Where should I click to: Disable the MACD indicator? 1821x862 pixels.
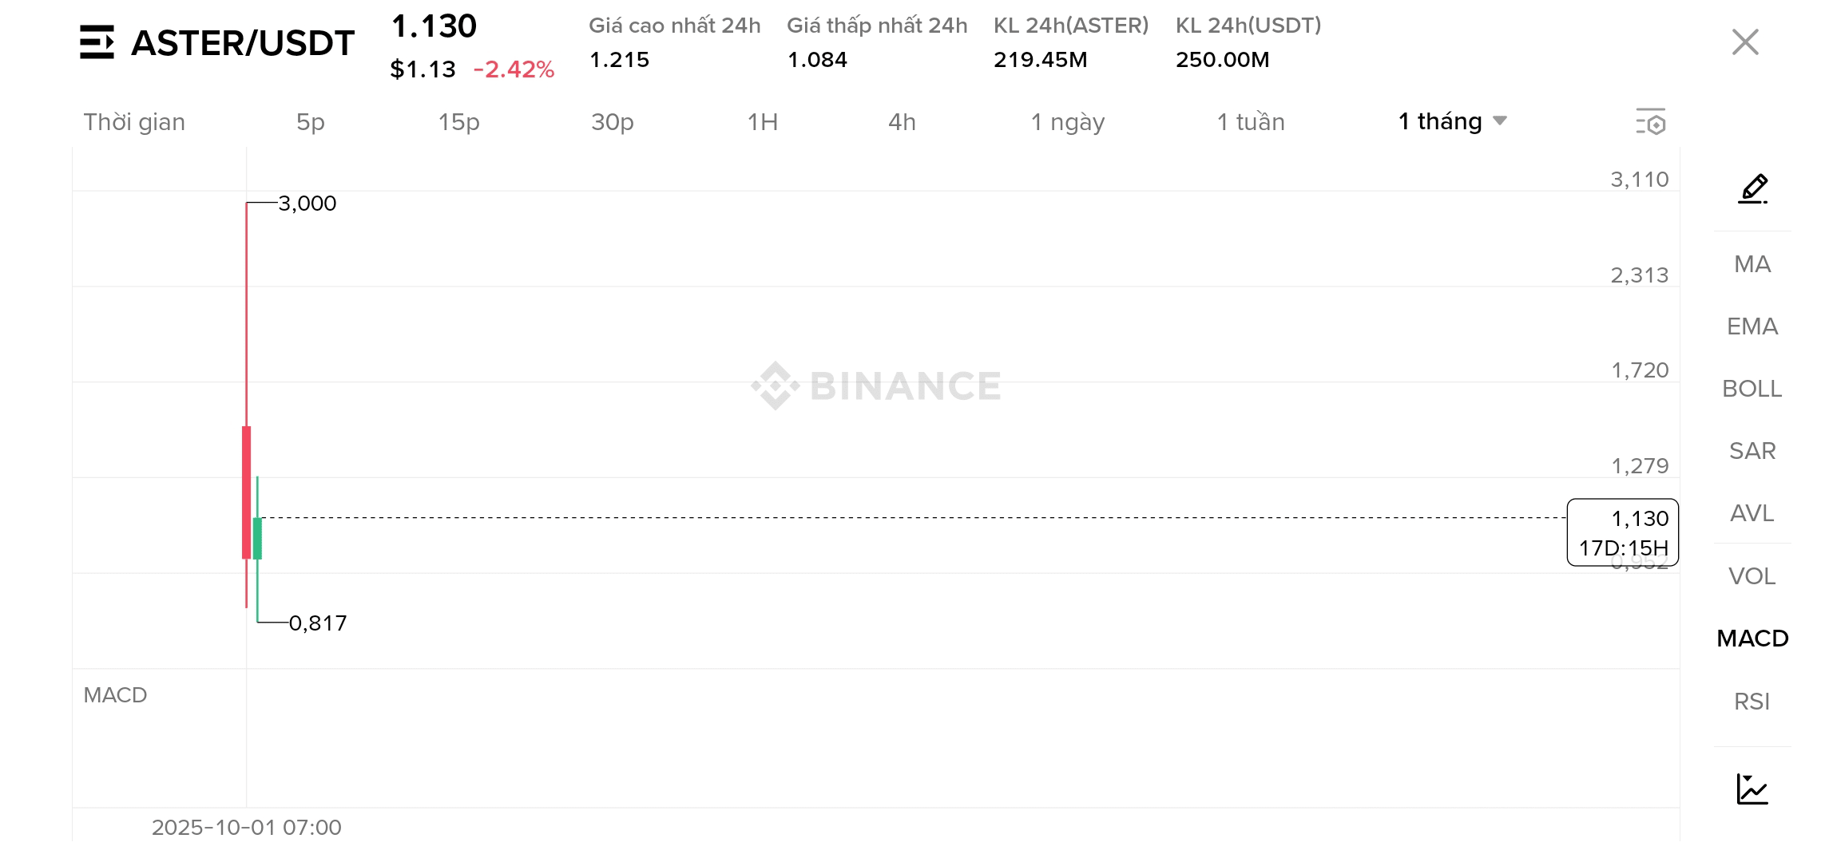point(1752,639)
